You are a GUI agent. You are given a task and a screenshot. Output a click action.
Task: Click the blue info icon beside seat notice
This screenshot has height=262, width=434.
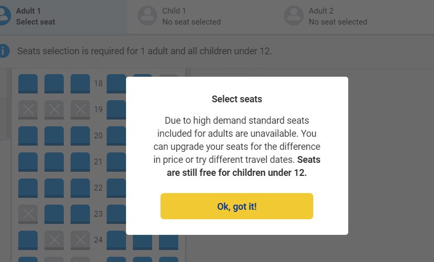[x=4, y=51]
